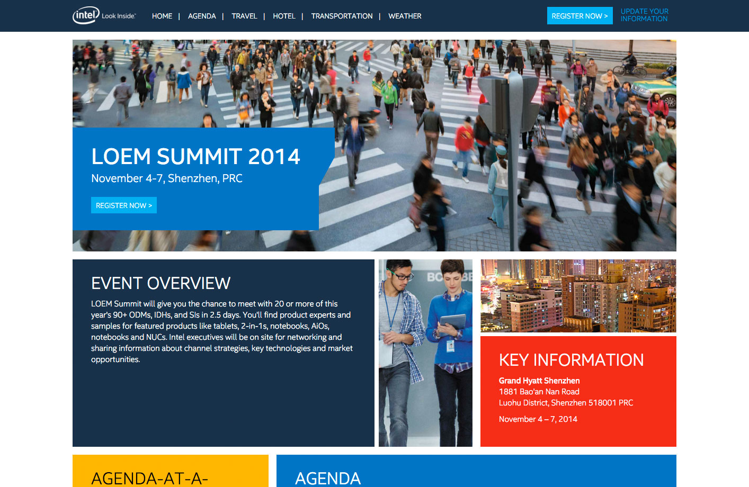This screenshot has height=487, width=749.
Task: Click the photo of two people with tablet
Action: 425,353
